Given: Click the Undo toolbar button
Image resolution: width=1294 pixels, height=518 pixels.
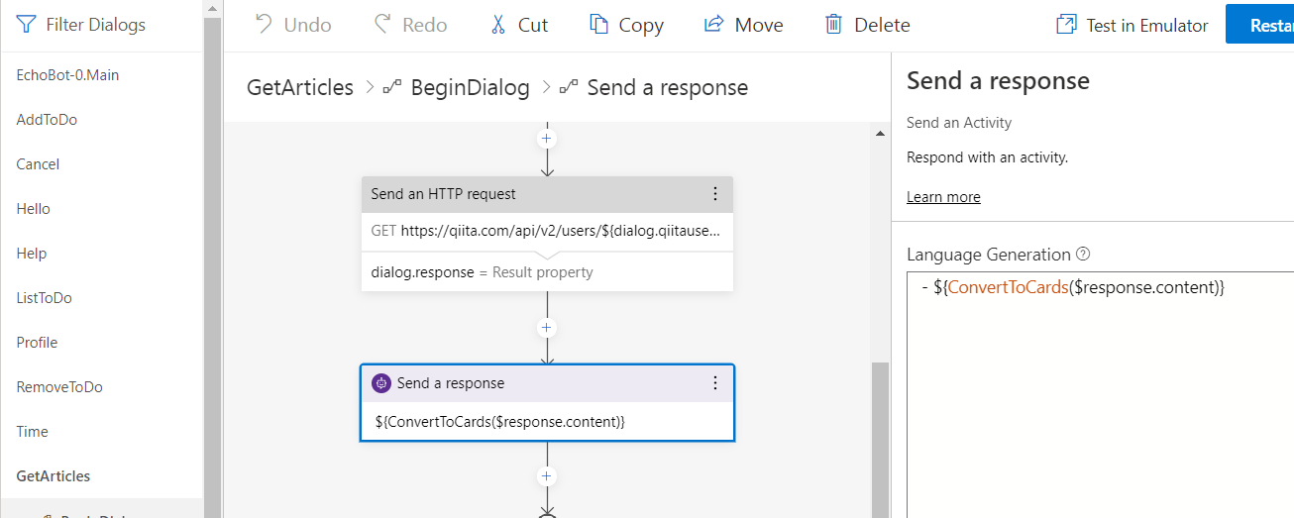Looking at the screenshot, I should (292, 25).
